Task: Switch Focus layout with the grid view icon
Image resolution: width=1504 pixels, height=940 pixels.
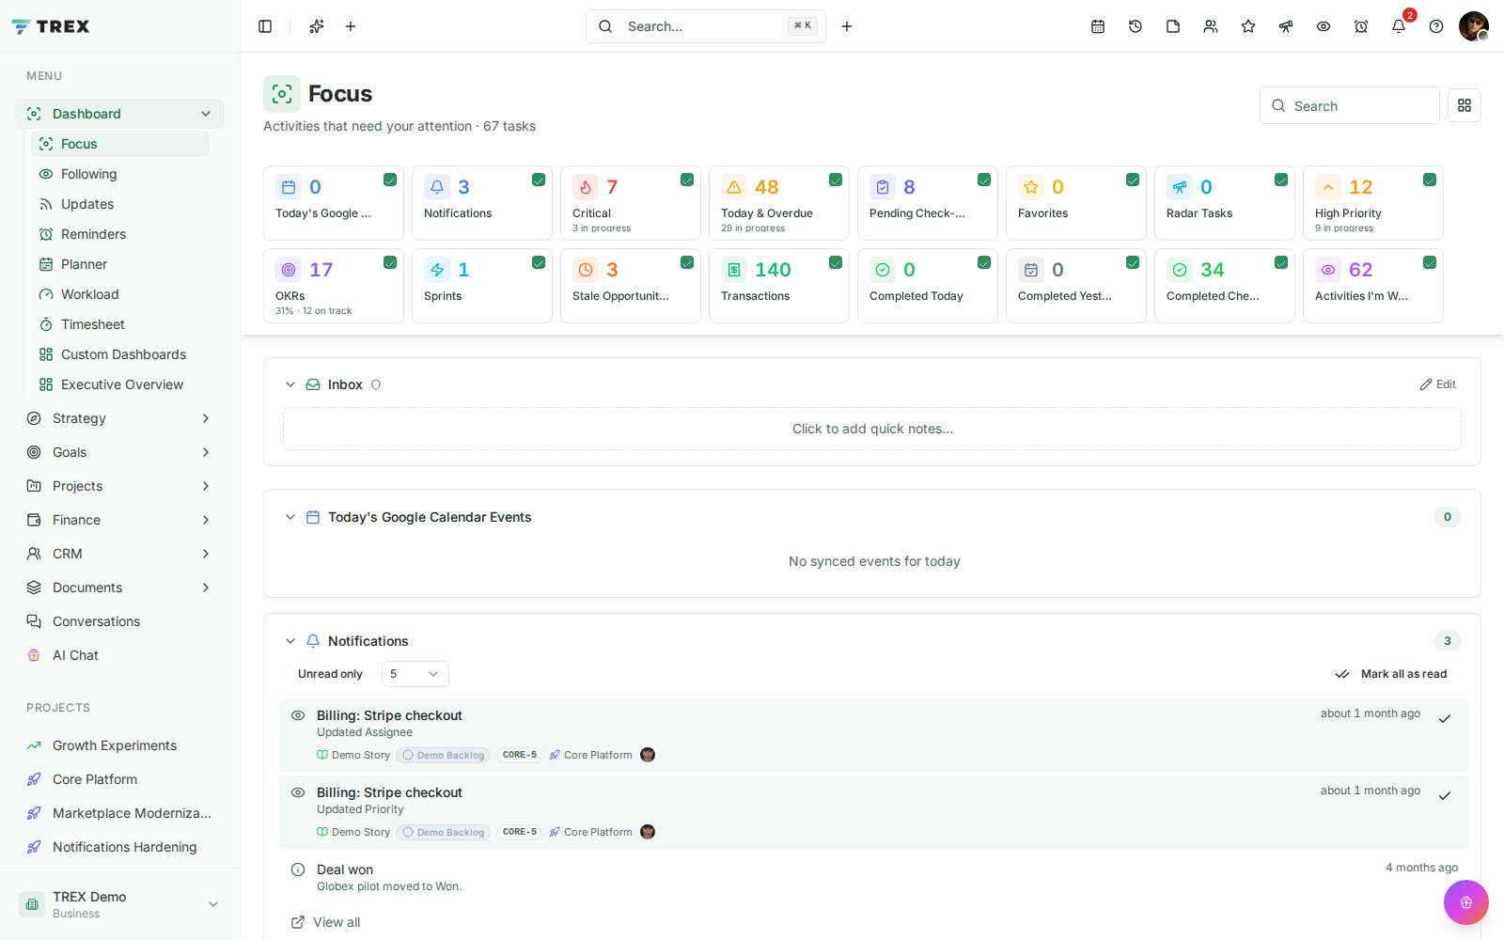Action: 1465,105
